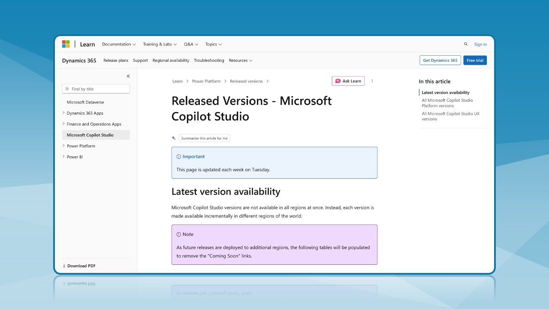549x309 pixels.
Task: Click the Power Platform breadcrumb link
Action: pos(206,81)
